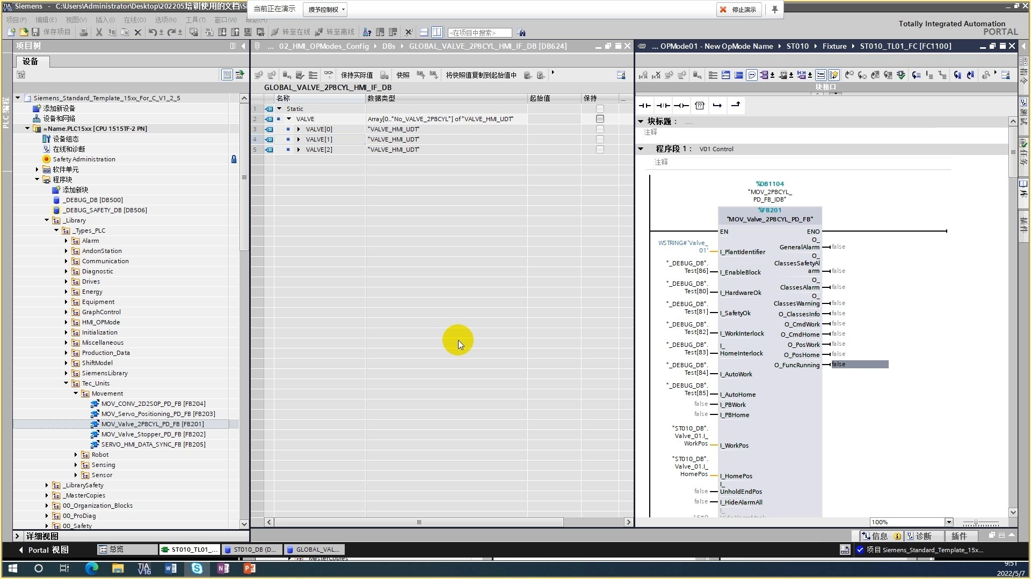
Task: Insert empty box instruction icon
Action: pyautogui.click(x=699, y=106)
